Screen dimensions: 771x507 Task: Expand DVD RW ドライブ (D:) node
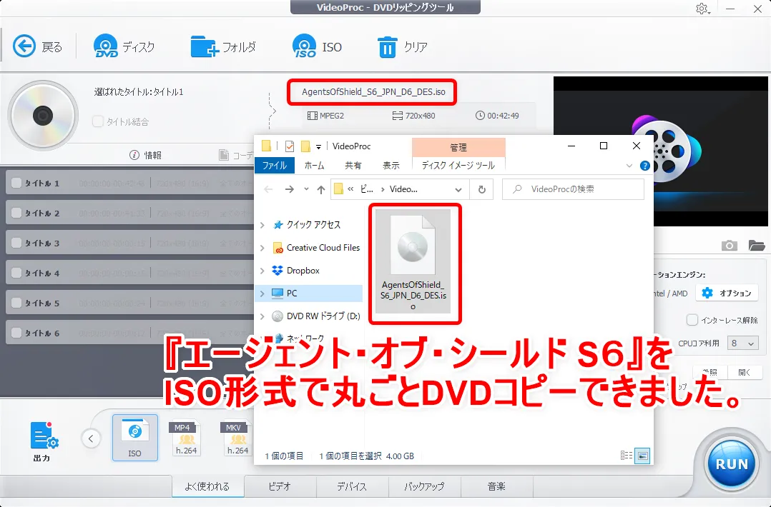click(262, 316)
